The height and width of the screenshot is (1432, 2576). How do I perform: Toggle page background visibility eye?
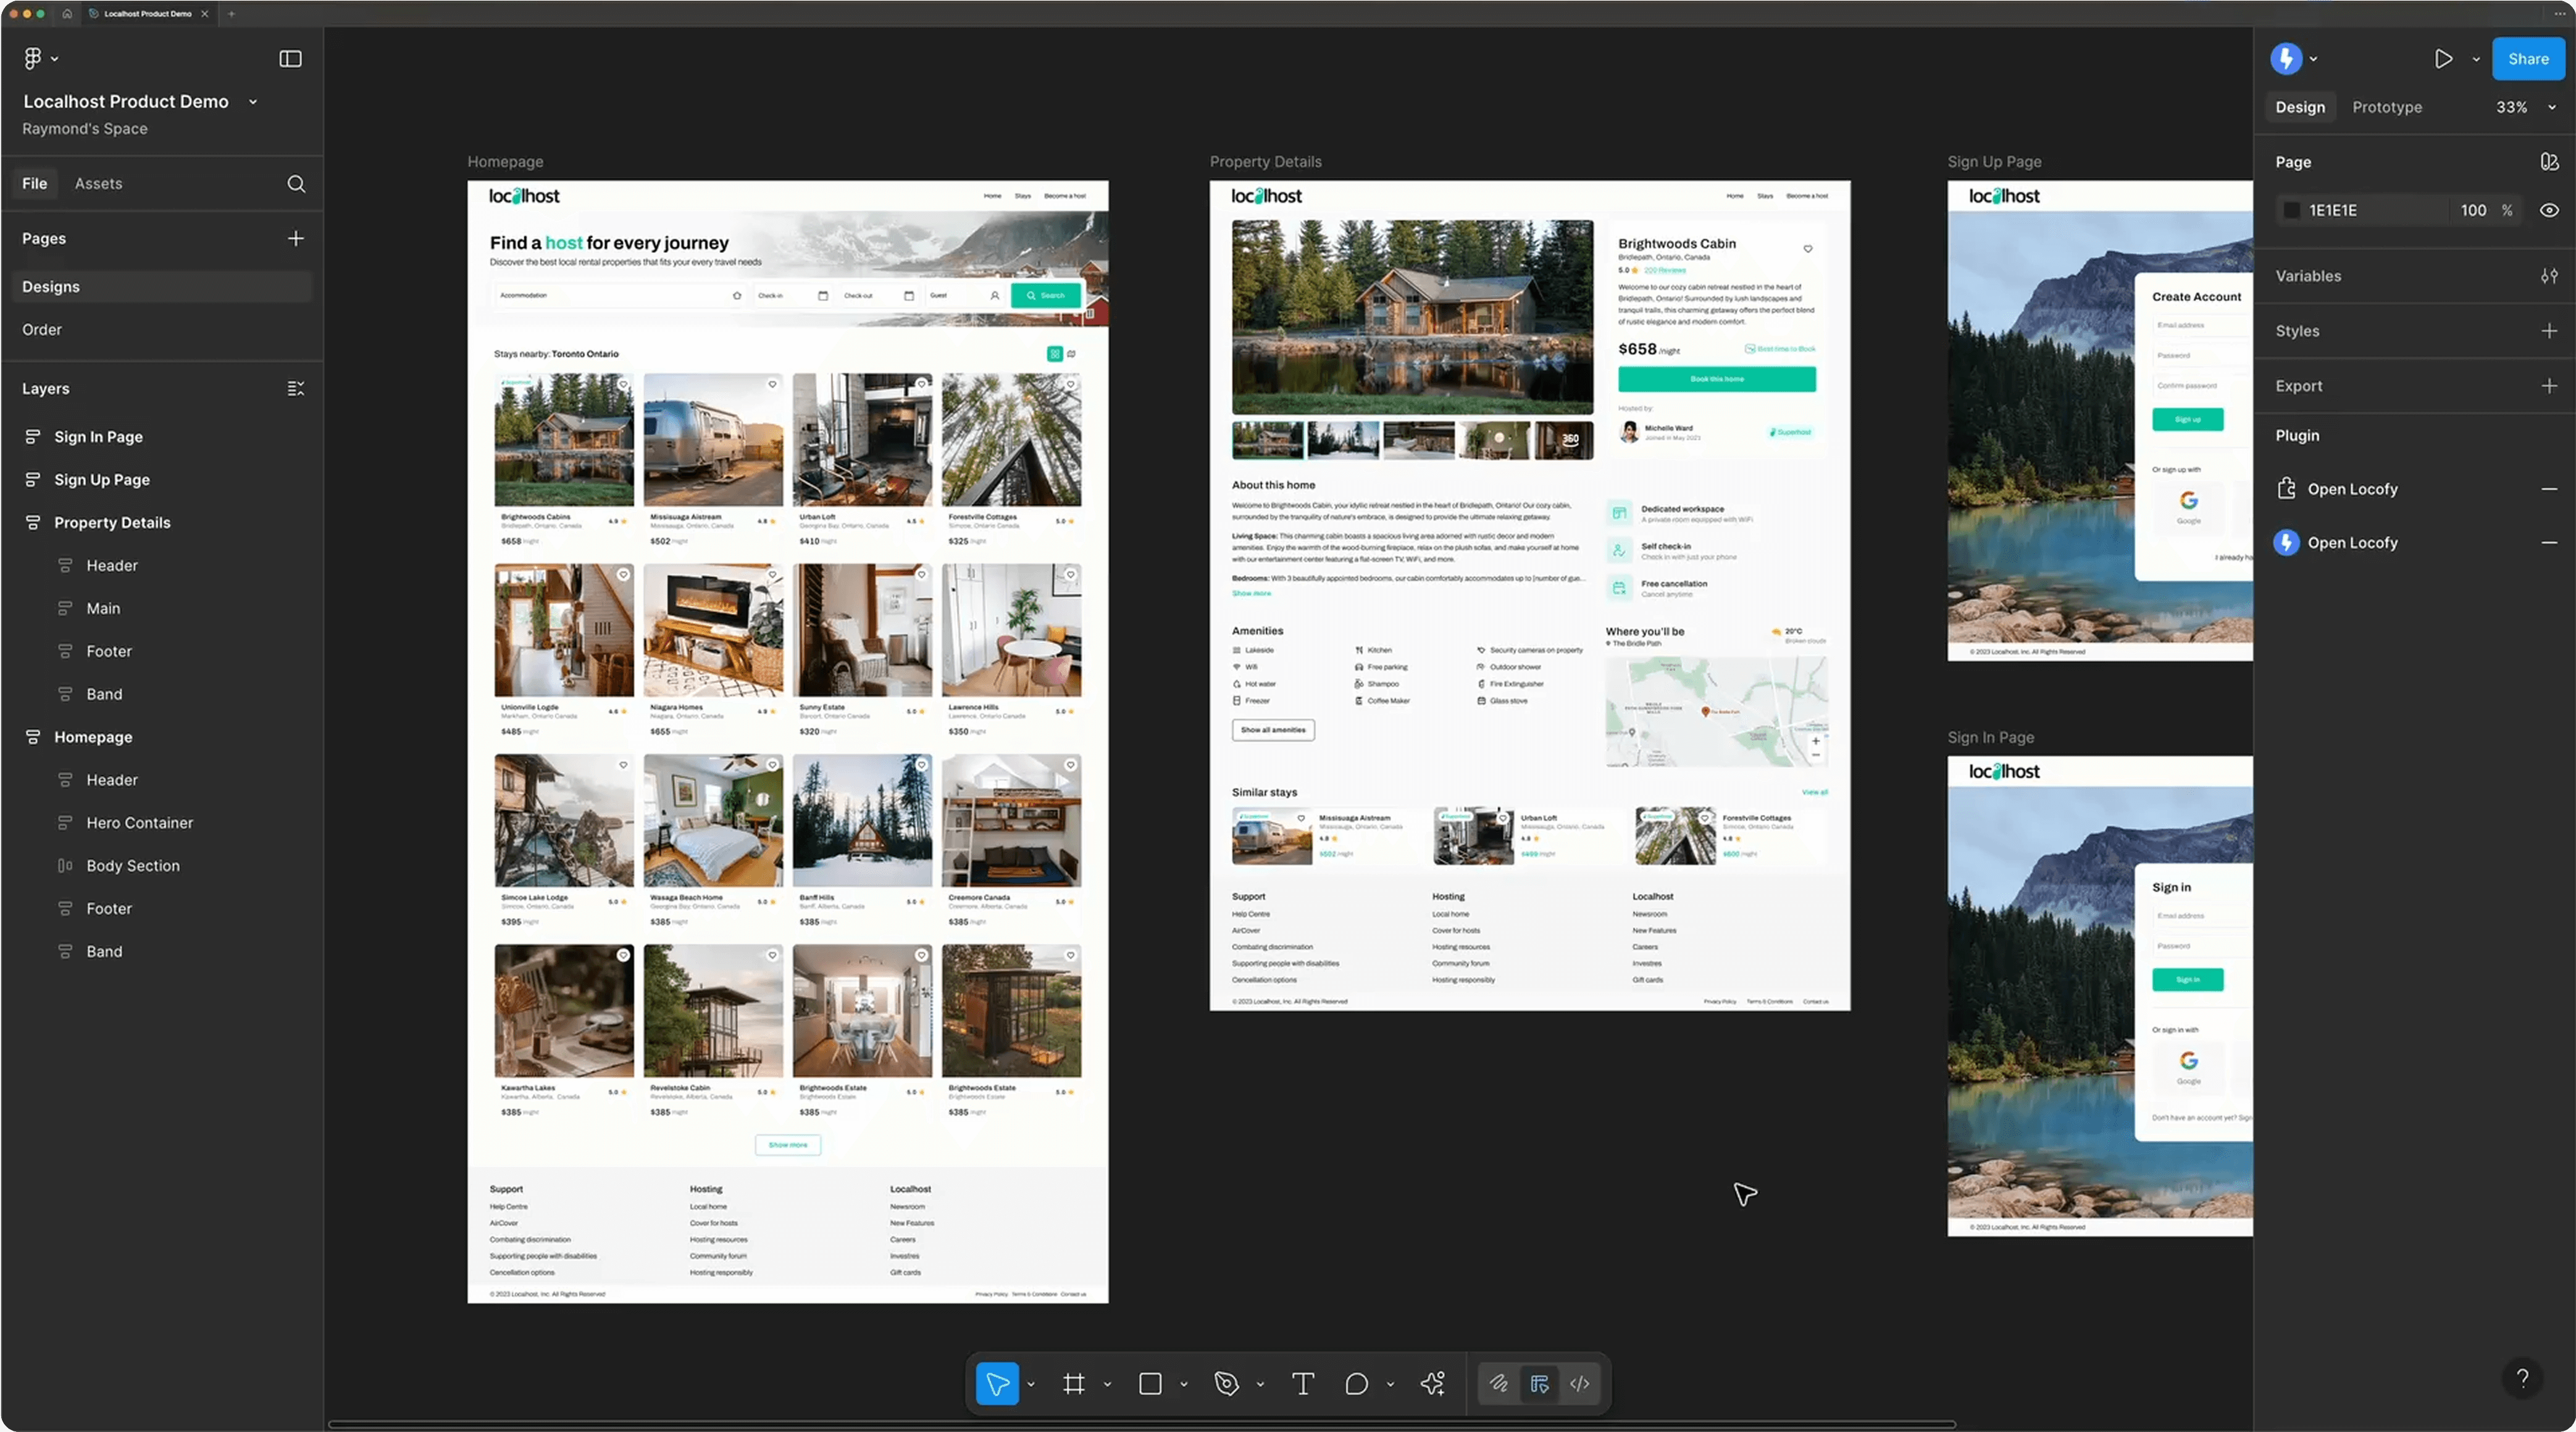tap(2549, 211)
